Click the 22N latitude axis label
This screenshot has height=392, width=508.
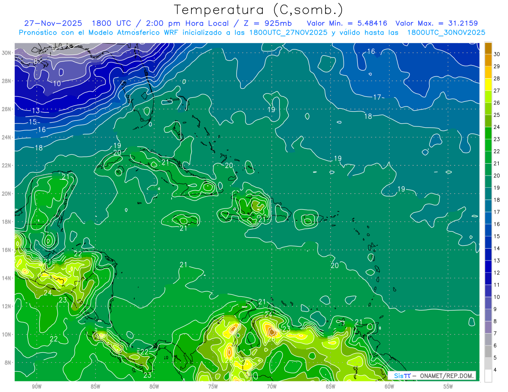(7, 165)
